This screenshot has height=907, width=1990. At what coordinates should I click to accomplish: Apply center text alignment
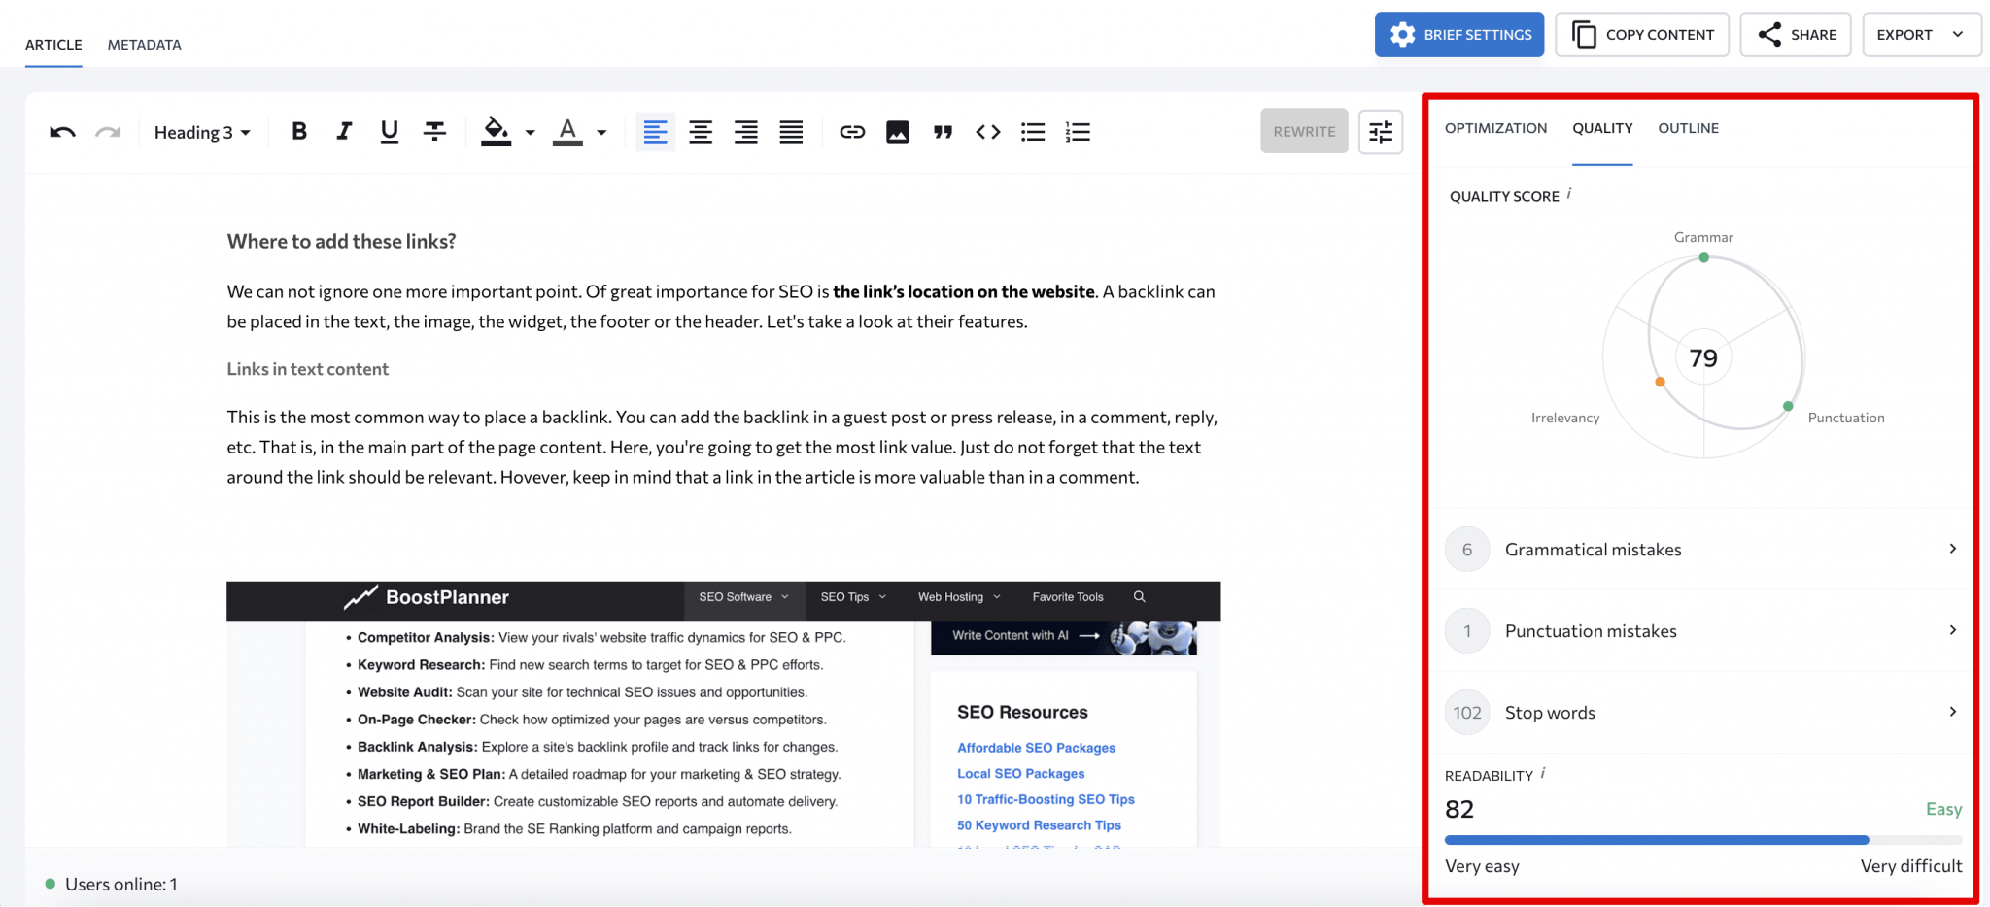(701, 131)
